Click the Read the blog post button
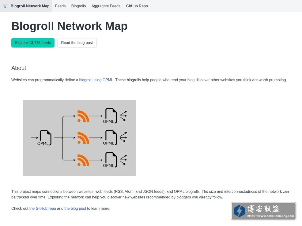302x226 pixels. pyautogui.click(x=77, y=43)
